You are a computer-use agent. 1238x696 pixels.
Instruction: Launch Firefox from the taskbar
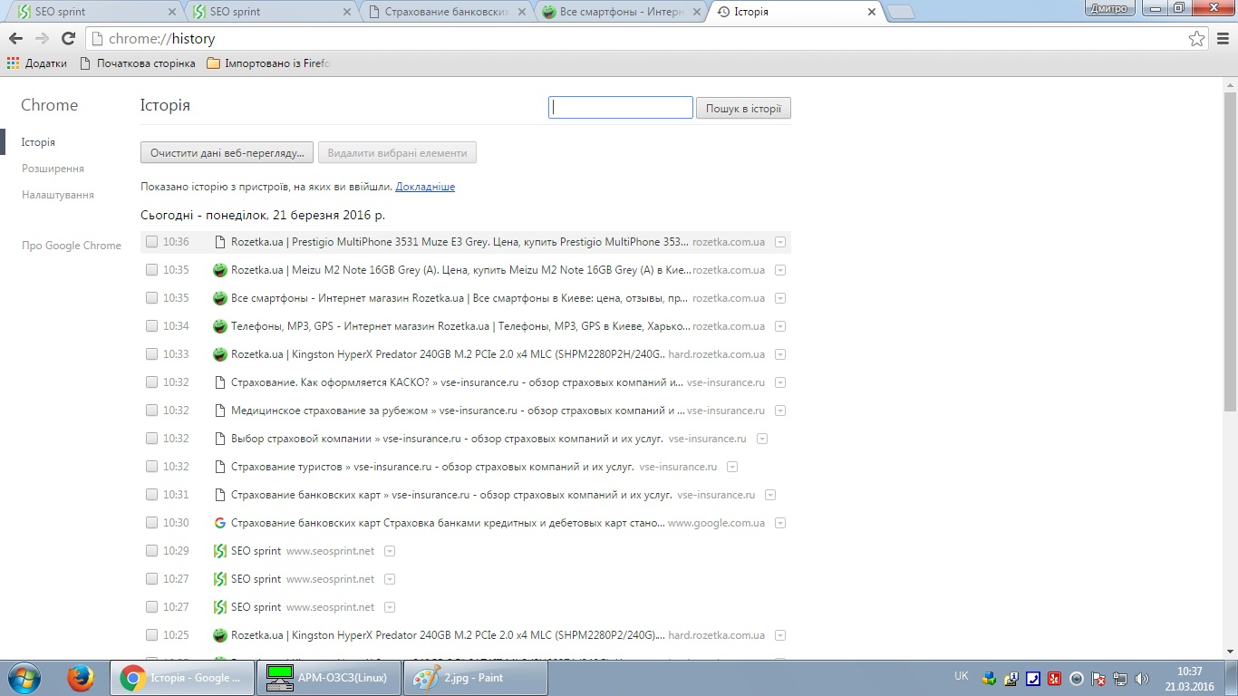(x=81, y=678)
